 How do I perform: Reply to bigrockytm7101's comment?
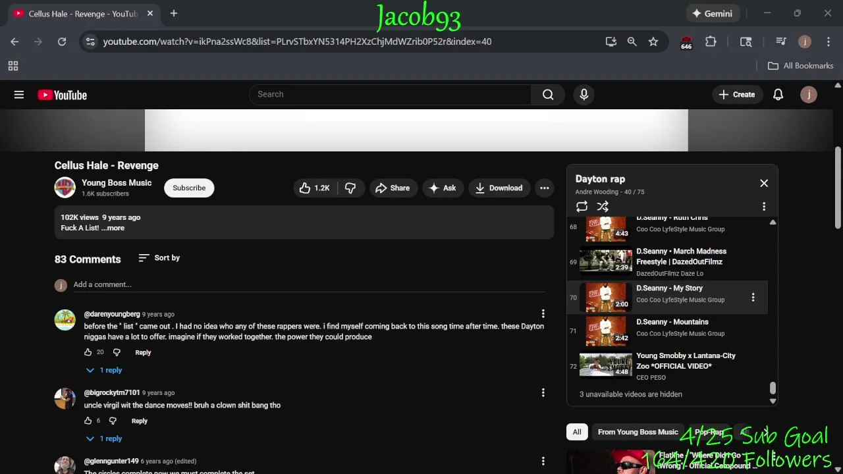click(139, 421)
